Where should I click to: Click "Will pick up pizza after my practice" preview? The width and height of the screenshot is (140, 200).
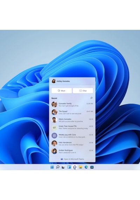[x=71, y=121]
